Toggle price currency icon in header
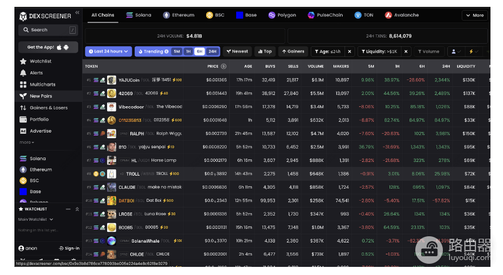This screenshot has height=275, width=503. click(224, 66)
